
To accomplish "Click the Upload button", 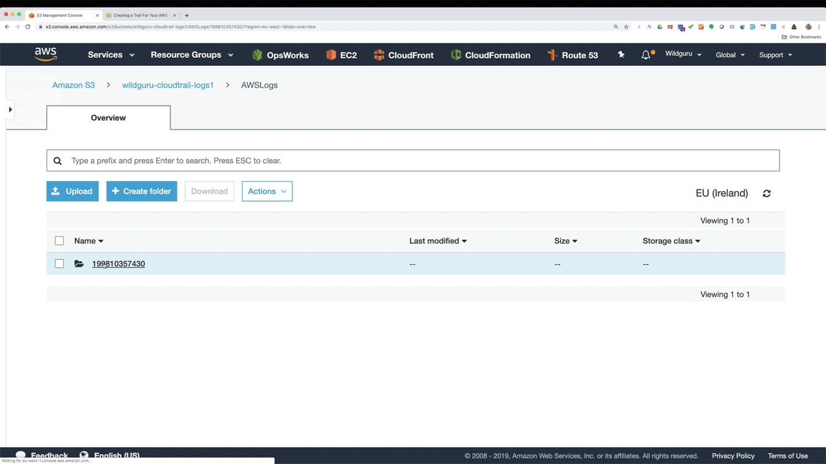I will (72, 191).
